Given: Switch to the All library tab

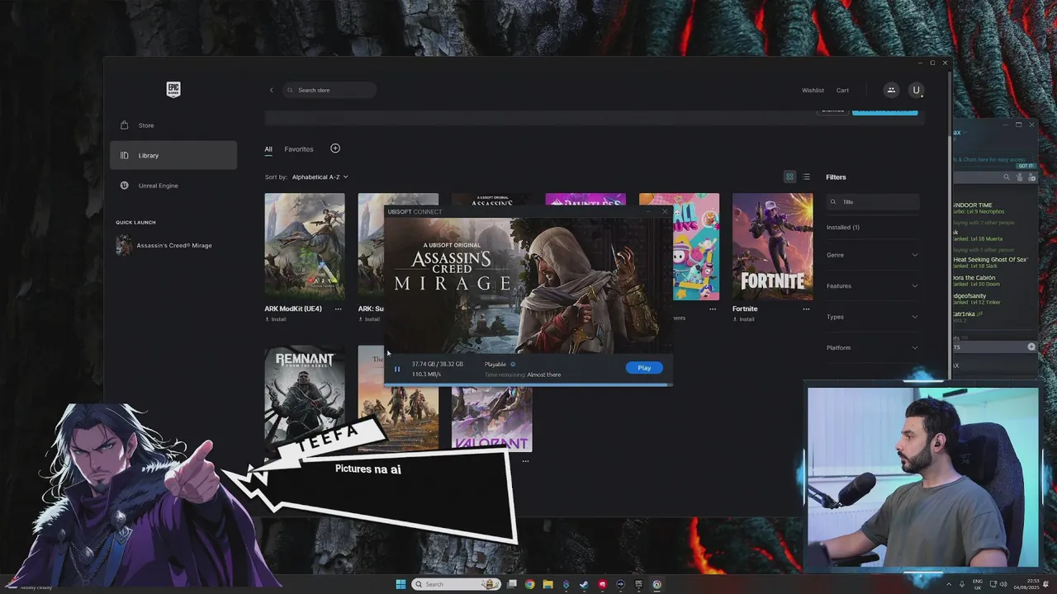Looking at the screenshot, I should [x=268, y=149].
